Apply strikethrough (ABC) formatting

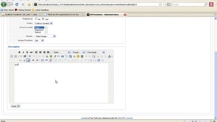click(31, 52)
